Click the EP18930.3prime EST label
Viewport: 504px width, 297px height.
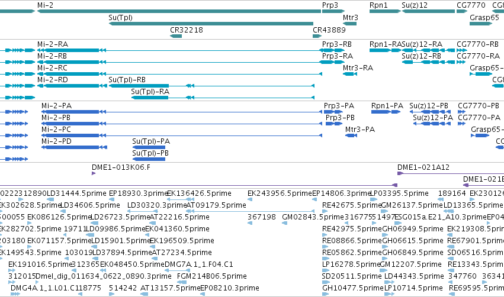(138, 193)
